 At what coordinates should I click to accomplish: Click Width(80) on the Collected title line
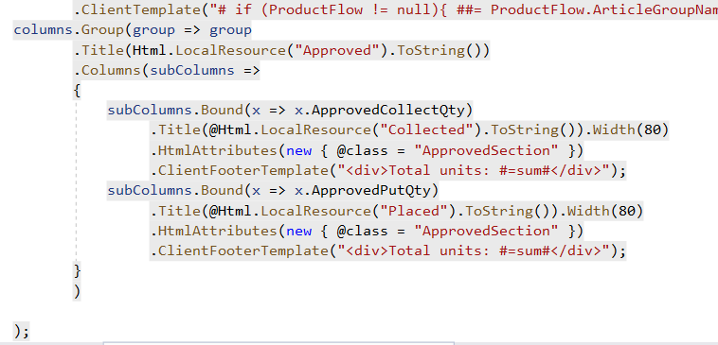(x=631, y=130)
